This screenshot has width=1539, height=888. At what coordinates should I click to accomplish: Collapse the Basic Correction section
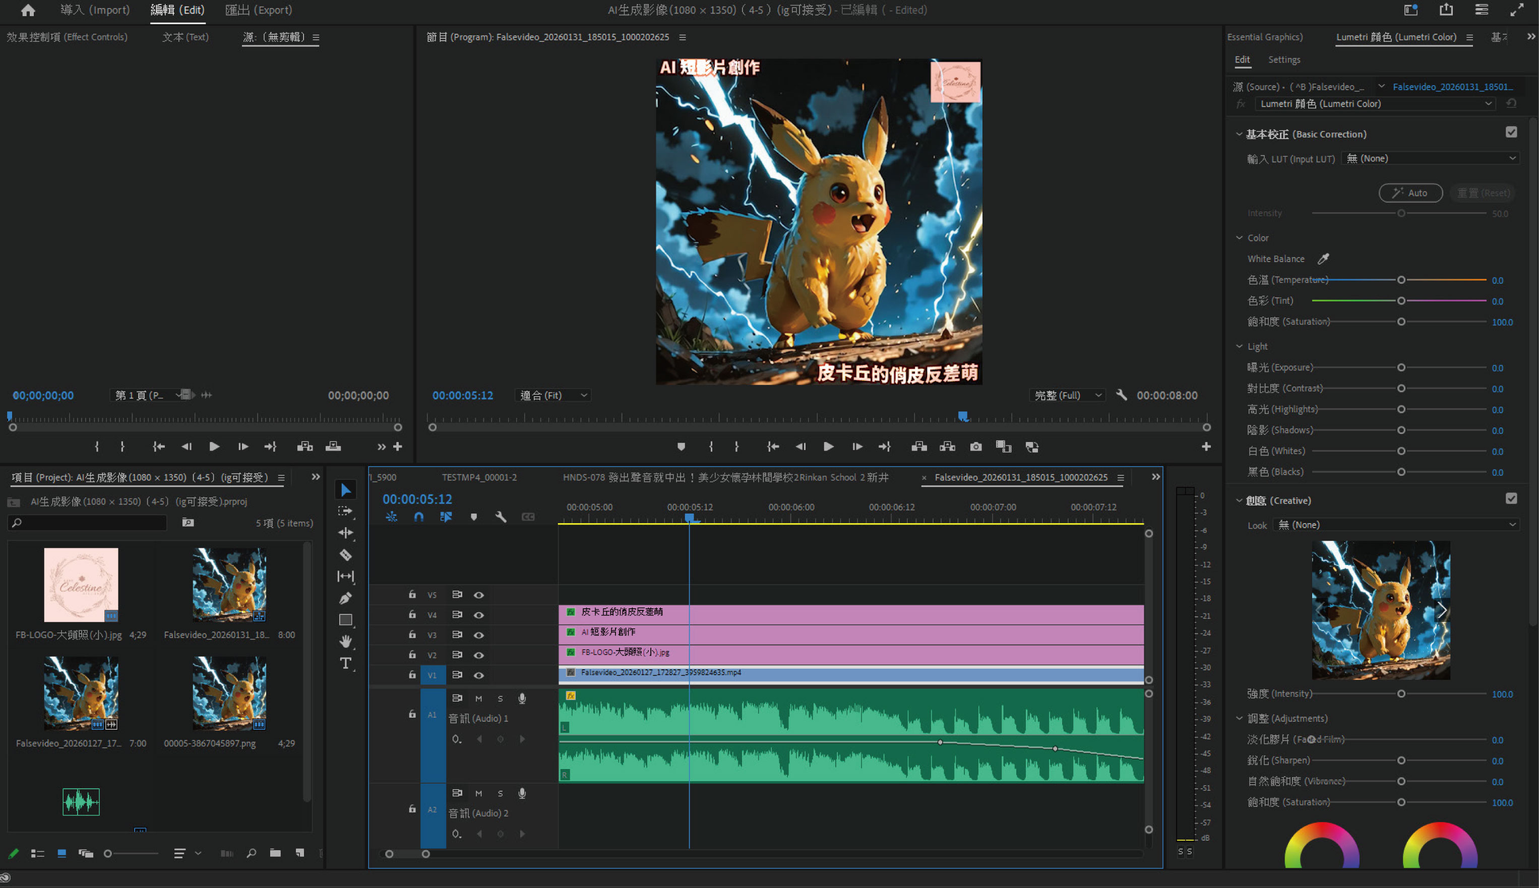[1239, 134]
